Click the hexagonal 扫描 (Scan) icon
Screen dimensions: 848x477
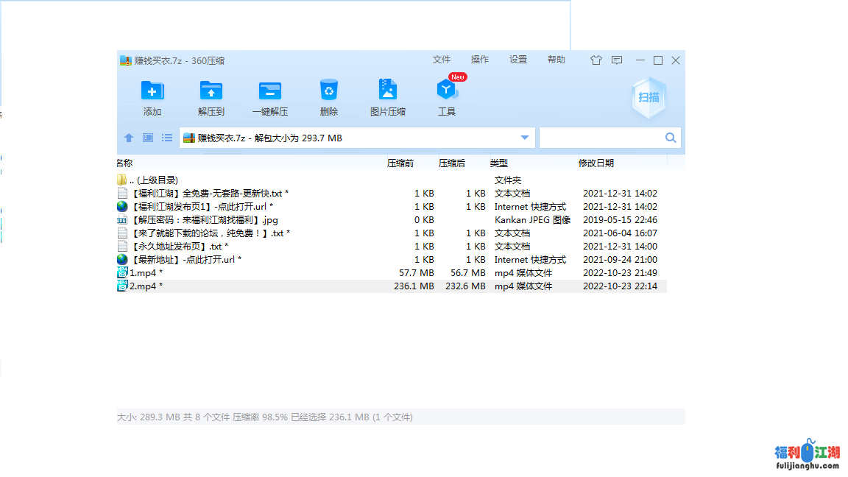(x=648, y=96)
